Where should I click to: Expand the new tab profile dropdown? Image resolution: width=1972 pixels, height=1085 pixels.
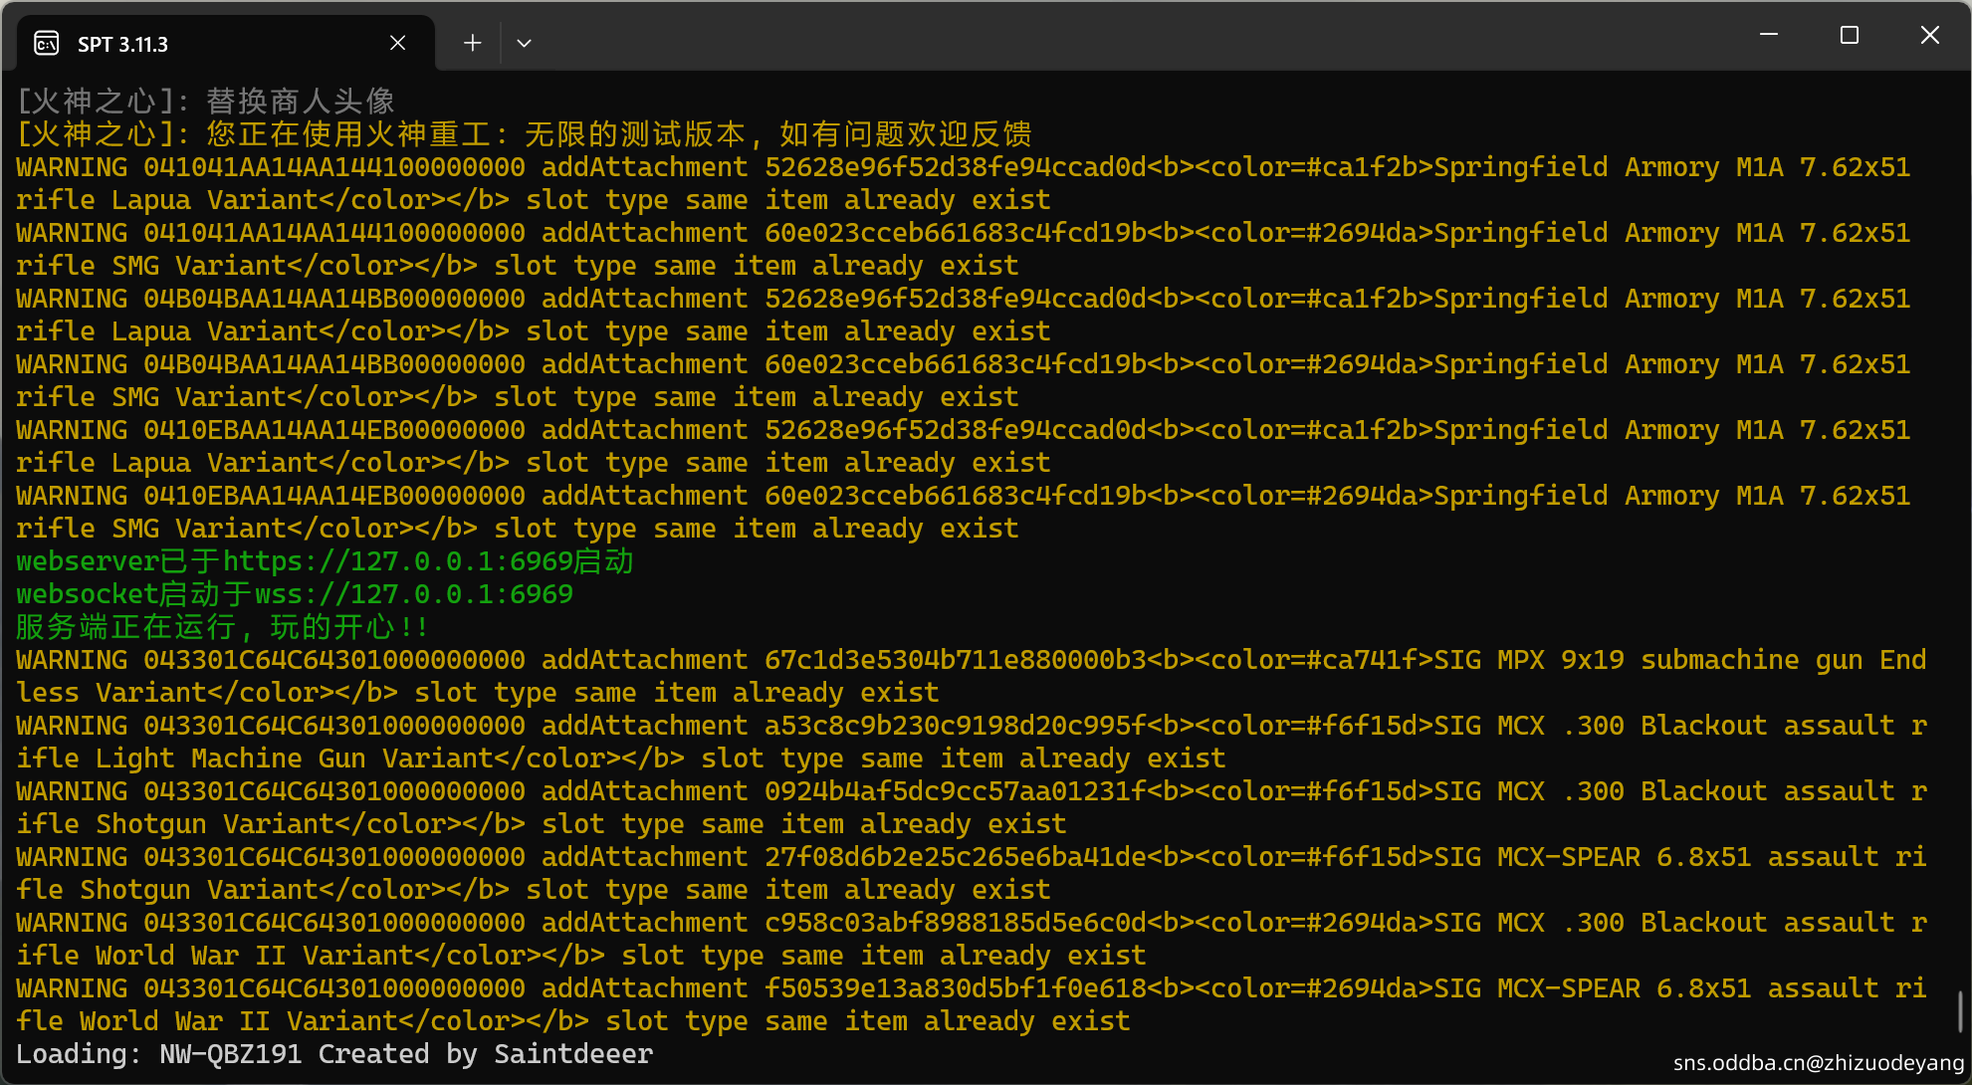tap(524, 43)
